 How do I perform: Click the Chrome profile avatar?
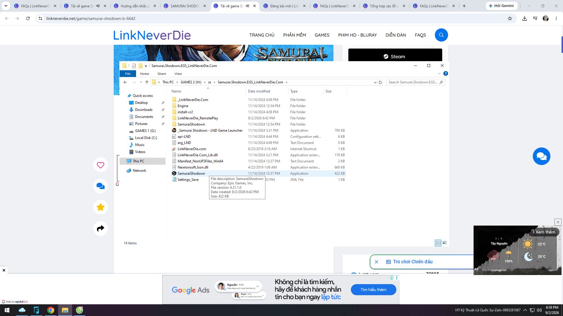[x=546, y=18]
